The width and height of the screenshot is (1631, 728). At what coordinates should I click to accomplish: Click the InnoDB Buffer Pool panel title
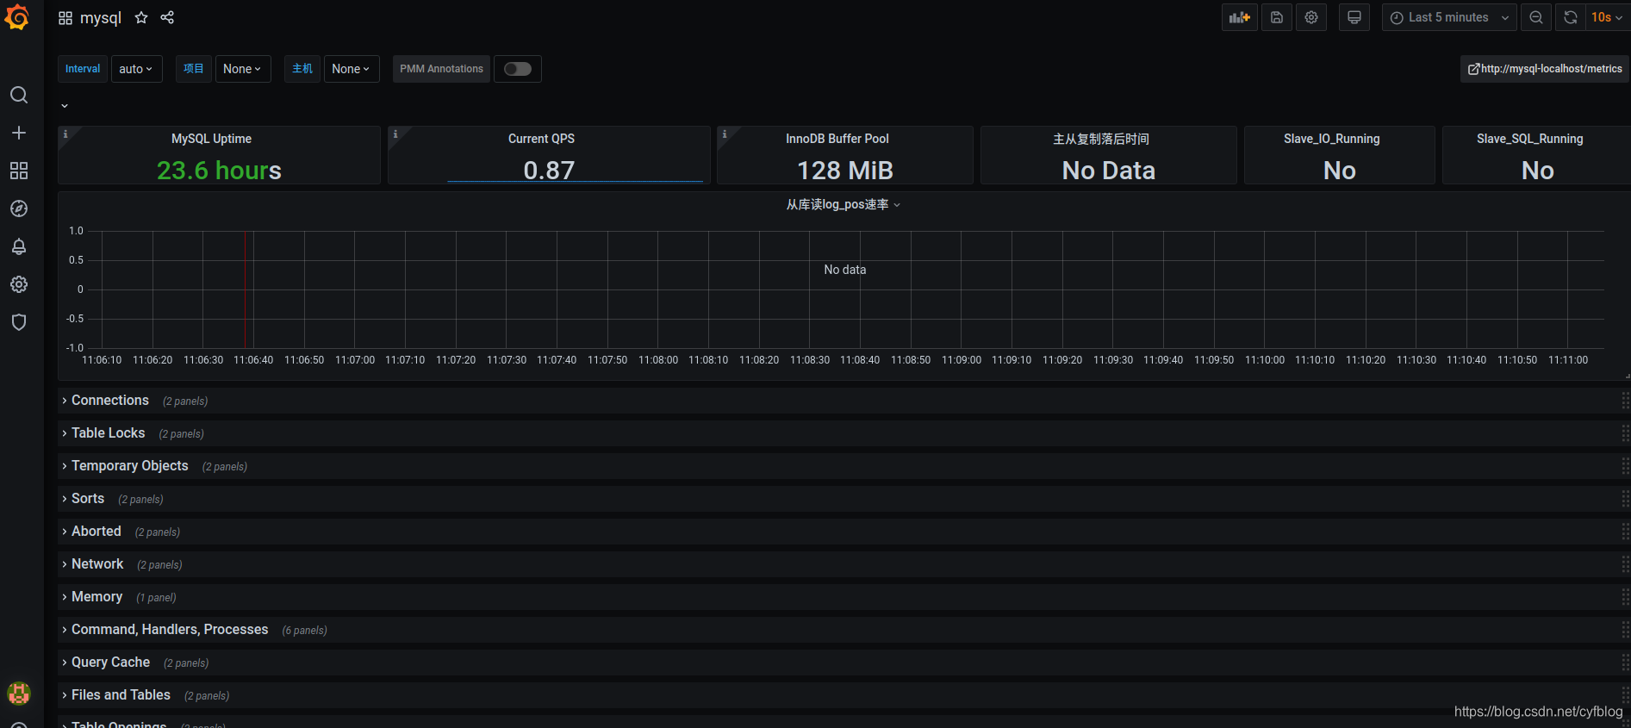coord(837,139)
